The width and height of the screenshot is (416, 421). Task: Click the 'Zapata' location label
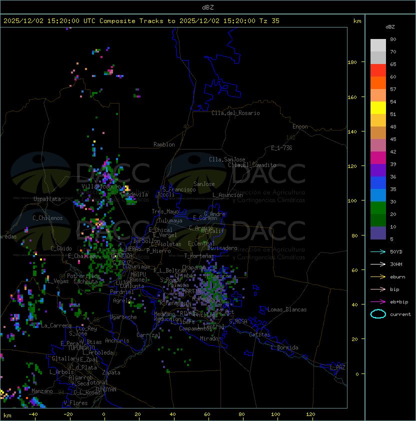(111, 372)
